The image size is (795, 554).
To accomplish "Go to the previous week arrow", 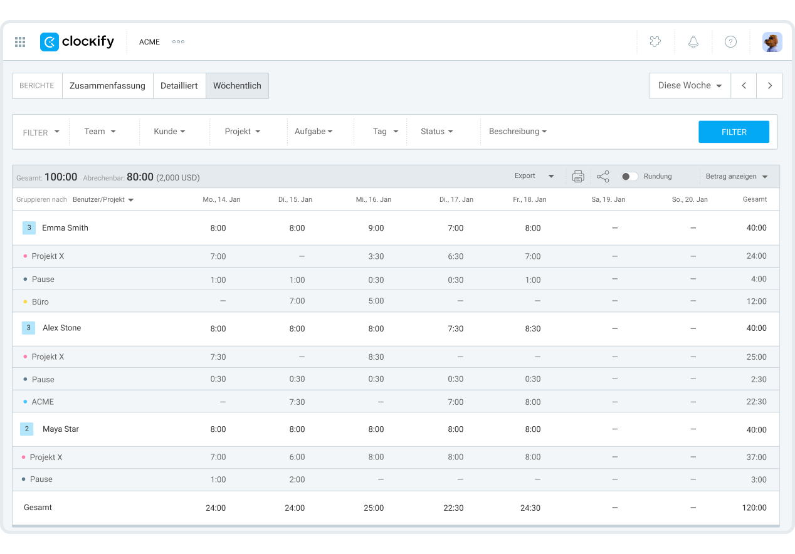I will click(744, 86).
